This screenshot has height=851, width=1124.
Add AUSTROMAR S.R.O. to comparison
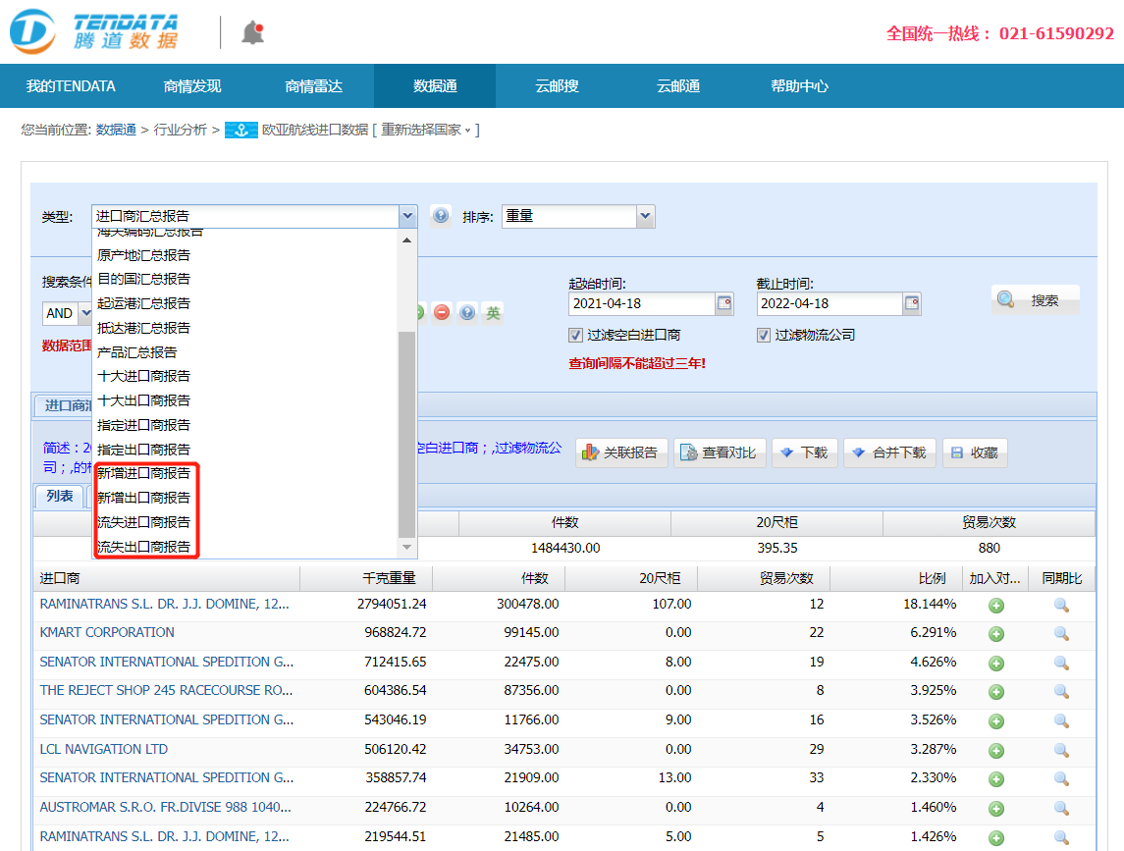point(995,809)
